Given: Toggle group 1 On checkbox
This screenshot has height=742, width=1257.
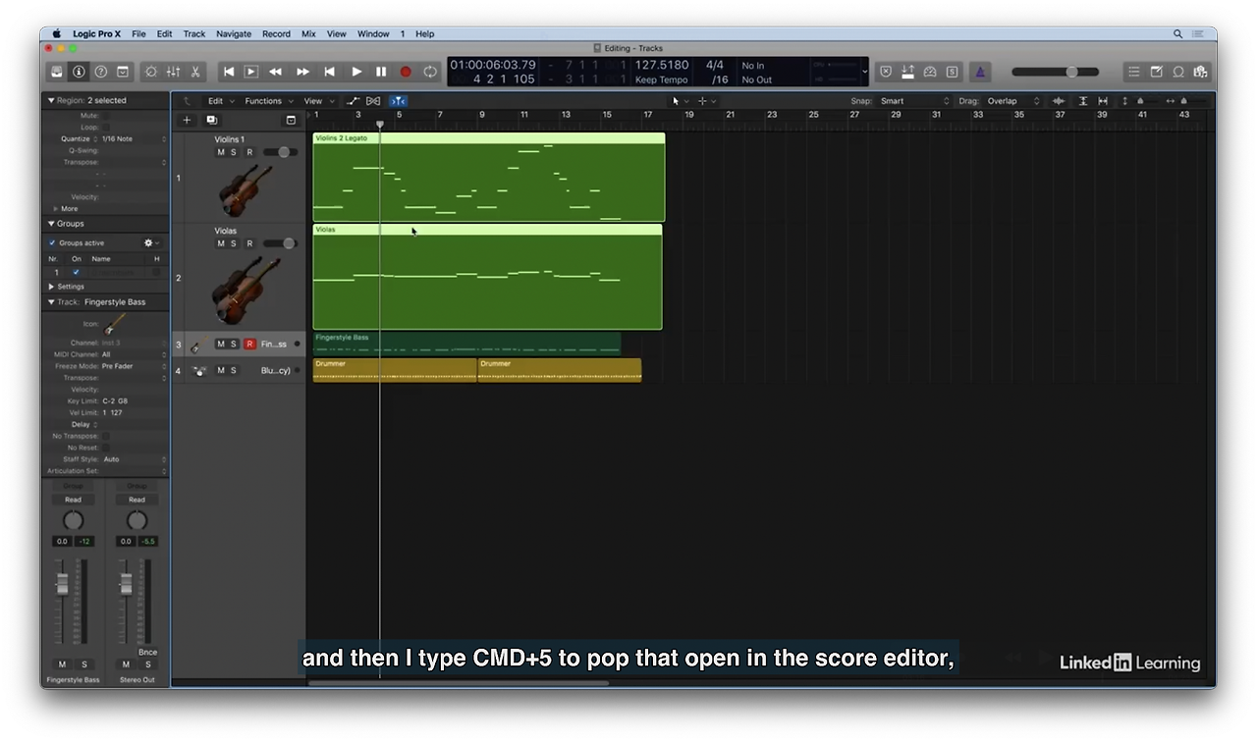Looking at the screenshot, I should (76, 272).
